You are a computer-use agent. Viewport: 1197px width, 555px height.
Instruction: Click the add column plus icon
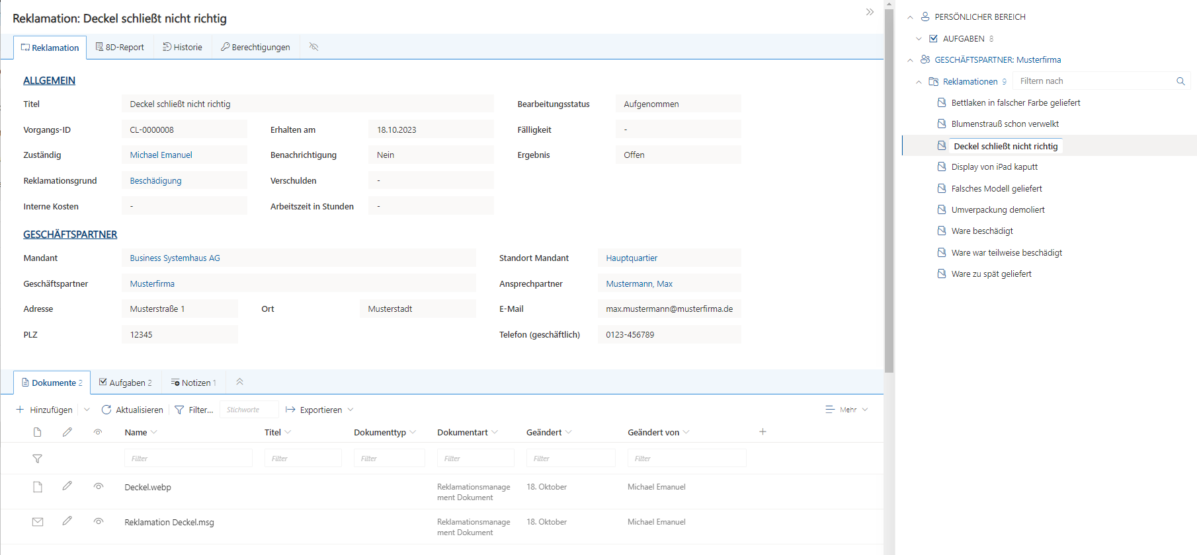[763, 432]
